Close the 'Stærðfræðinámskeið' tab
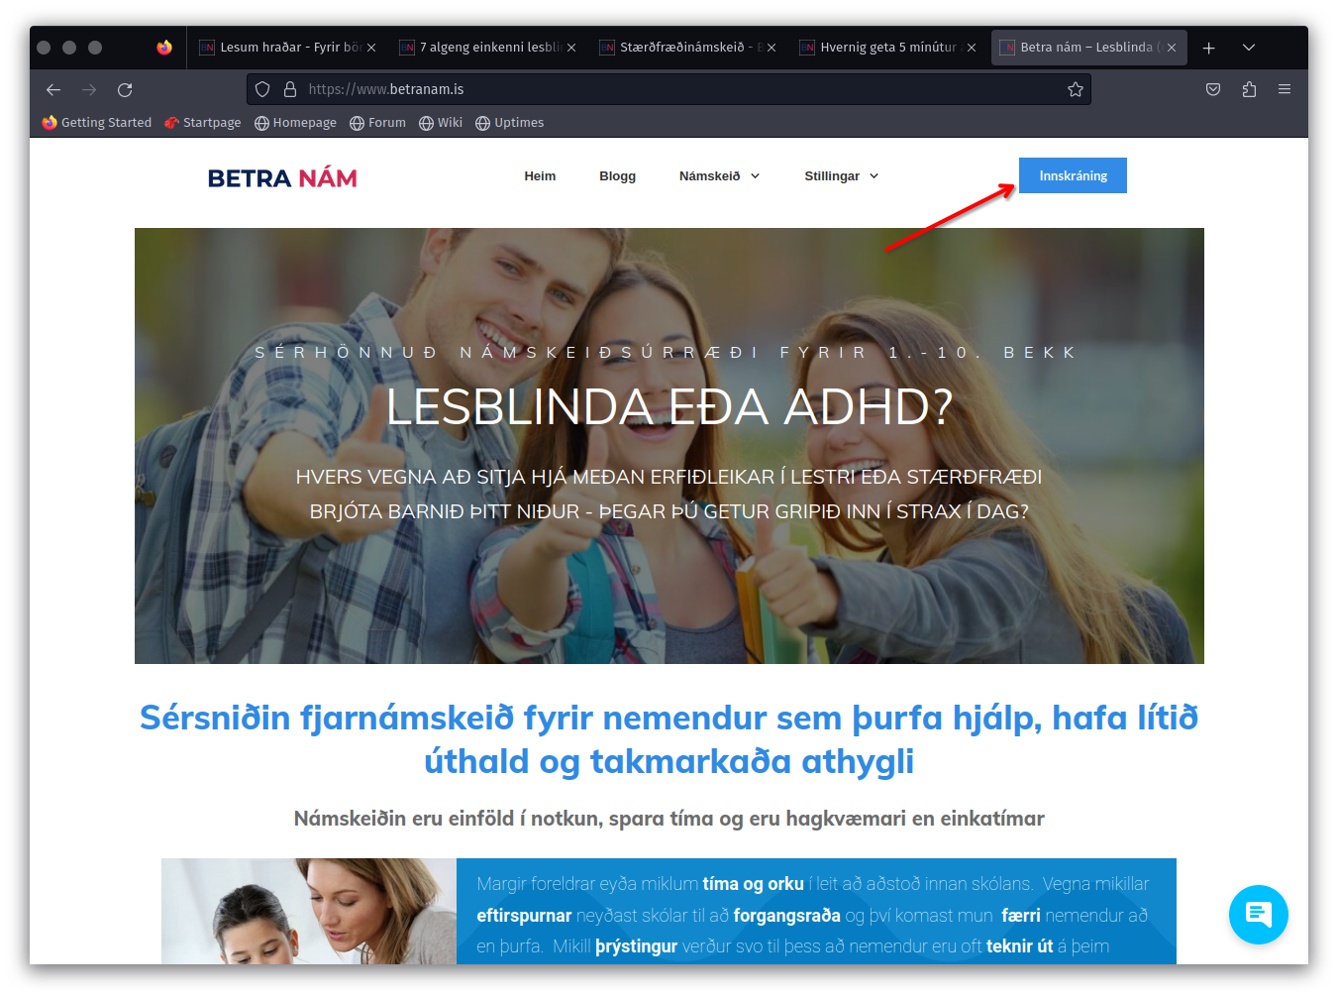 (x=772, y=48)
